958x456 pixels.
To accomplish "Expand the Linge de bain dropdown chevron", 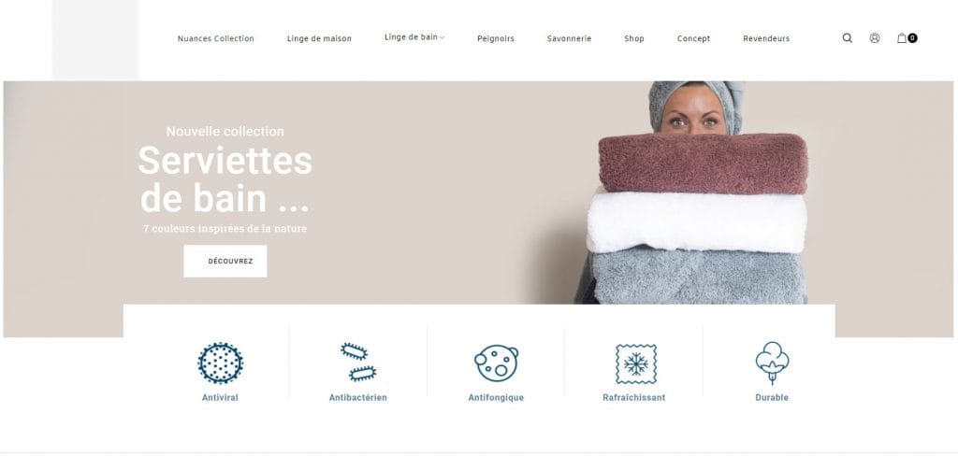I will [442, 38].
